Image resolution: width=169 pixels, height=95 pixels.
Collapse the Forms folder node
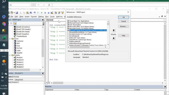click(10, 39)
